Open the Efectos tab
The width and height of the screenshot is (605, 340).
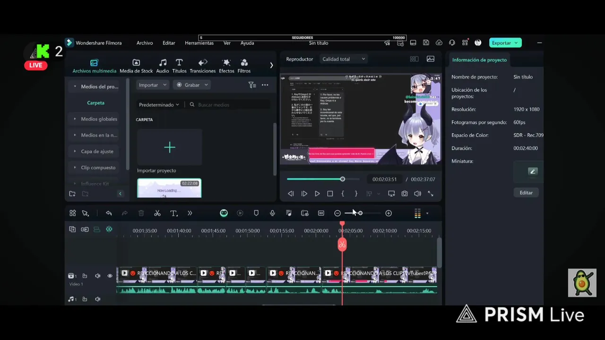(226, 66)
